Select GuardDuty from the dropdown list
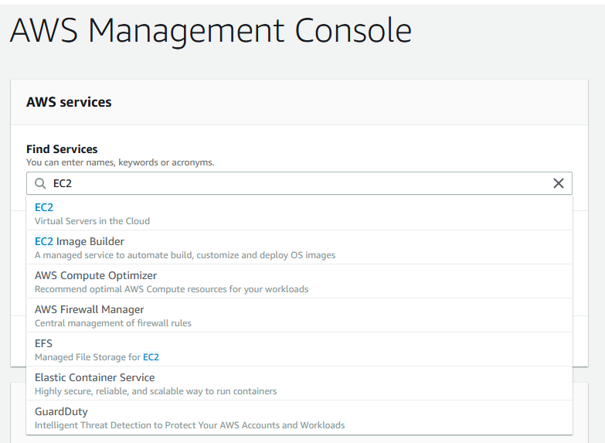Viewport: 605px width, 443px height. pos(299,417)
